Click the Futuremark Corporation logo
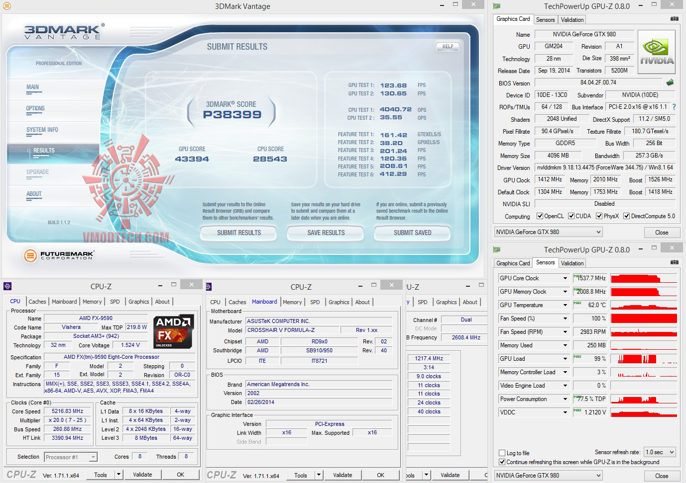686x483 pixels. 59,255
